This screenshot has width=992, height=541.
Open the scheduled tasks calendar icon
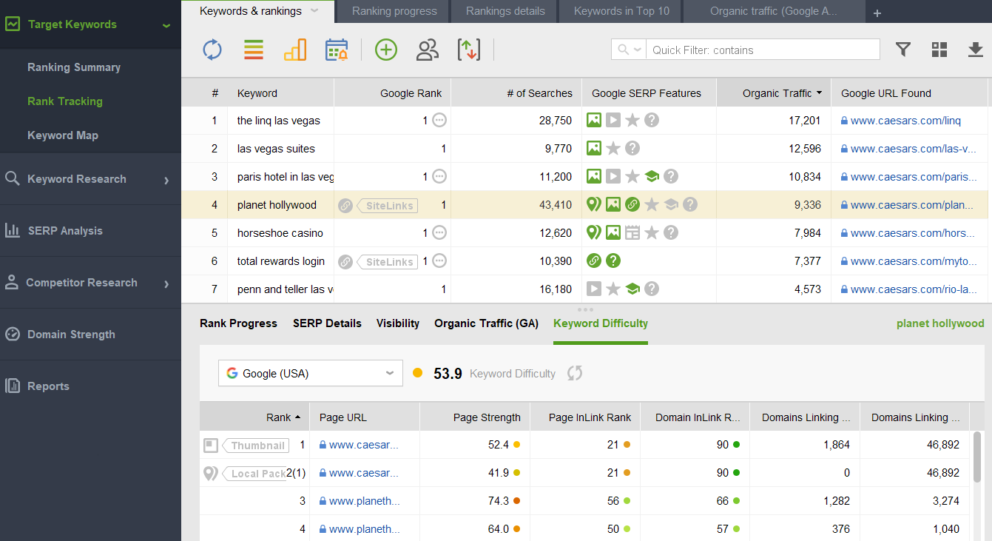337,50
